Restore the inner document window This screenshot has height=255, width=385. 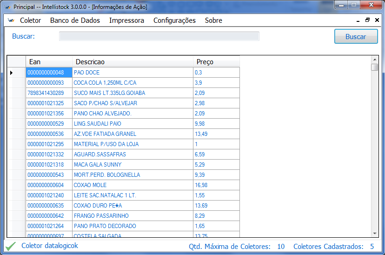367,20
